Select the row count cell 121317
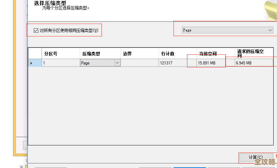Viewport: 277px width, 168px height. 178,63
